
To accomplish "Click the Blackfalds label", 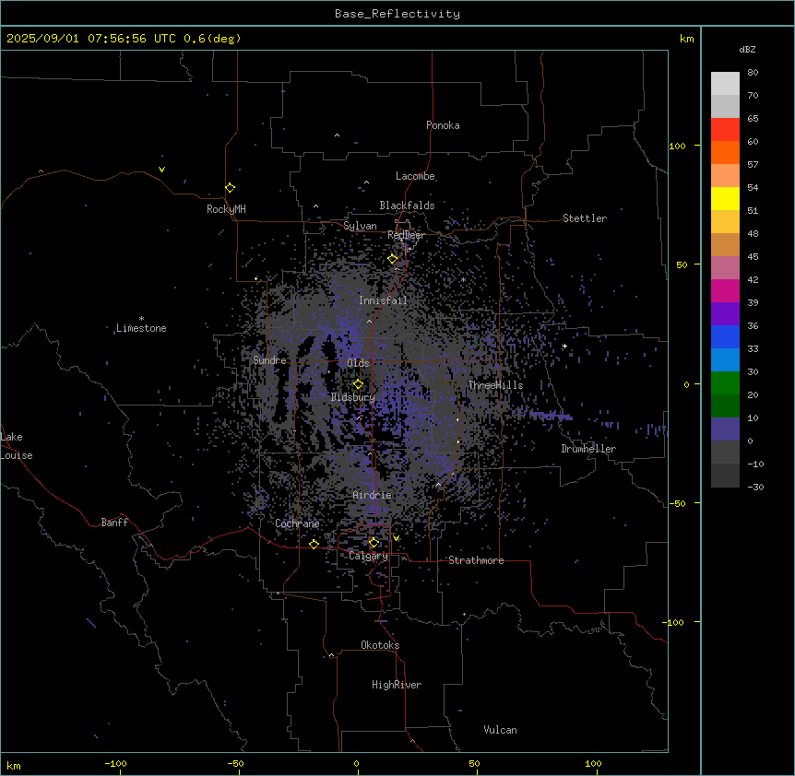I will [x=407, y=206].
